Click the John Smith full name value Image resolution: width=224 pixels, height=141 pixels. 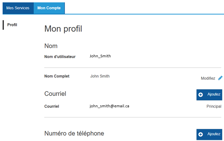tap(100, 76)
